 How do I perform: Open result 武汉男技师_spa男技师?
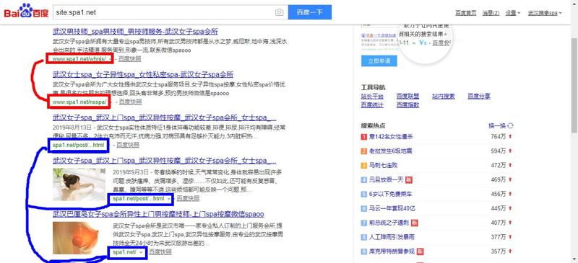click(x=135, y=31)
